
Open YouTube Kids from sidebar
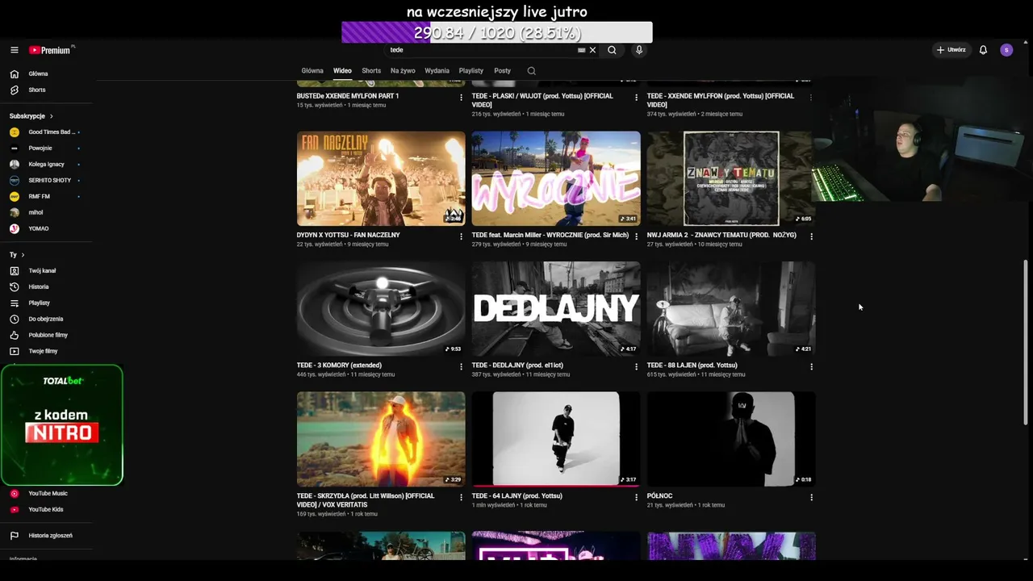coord(47,509)
